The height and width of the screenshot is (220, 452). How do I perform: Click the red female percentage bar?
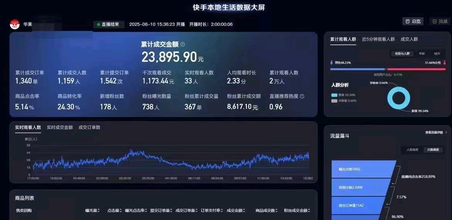pos(416,69)
